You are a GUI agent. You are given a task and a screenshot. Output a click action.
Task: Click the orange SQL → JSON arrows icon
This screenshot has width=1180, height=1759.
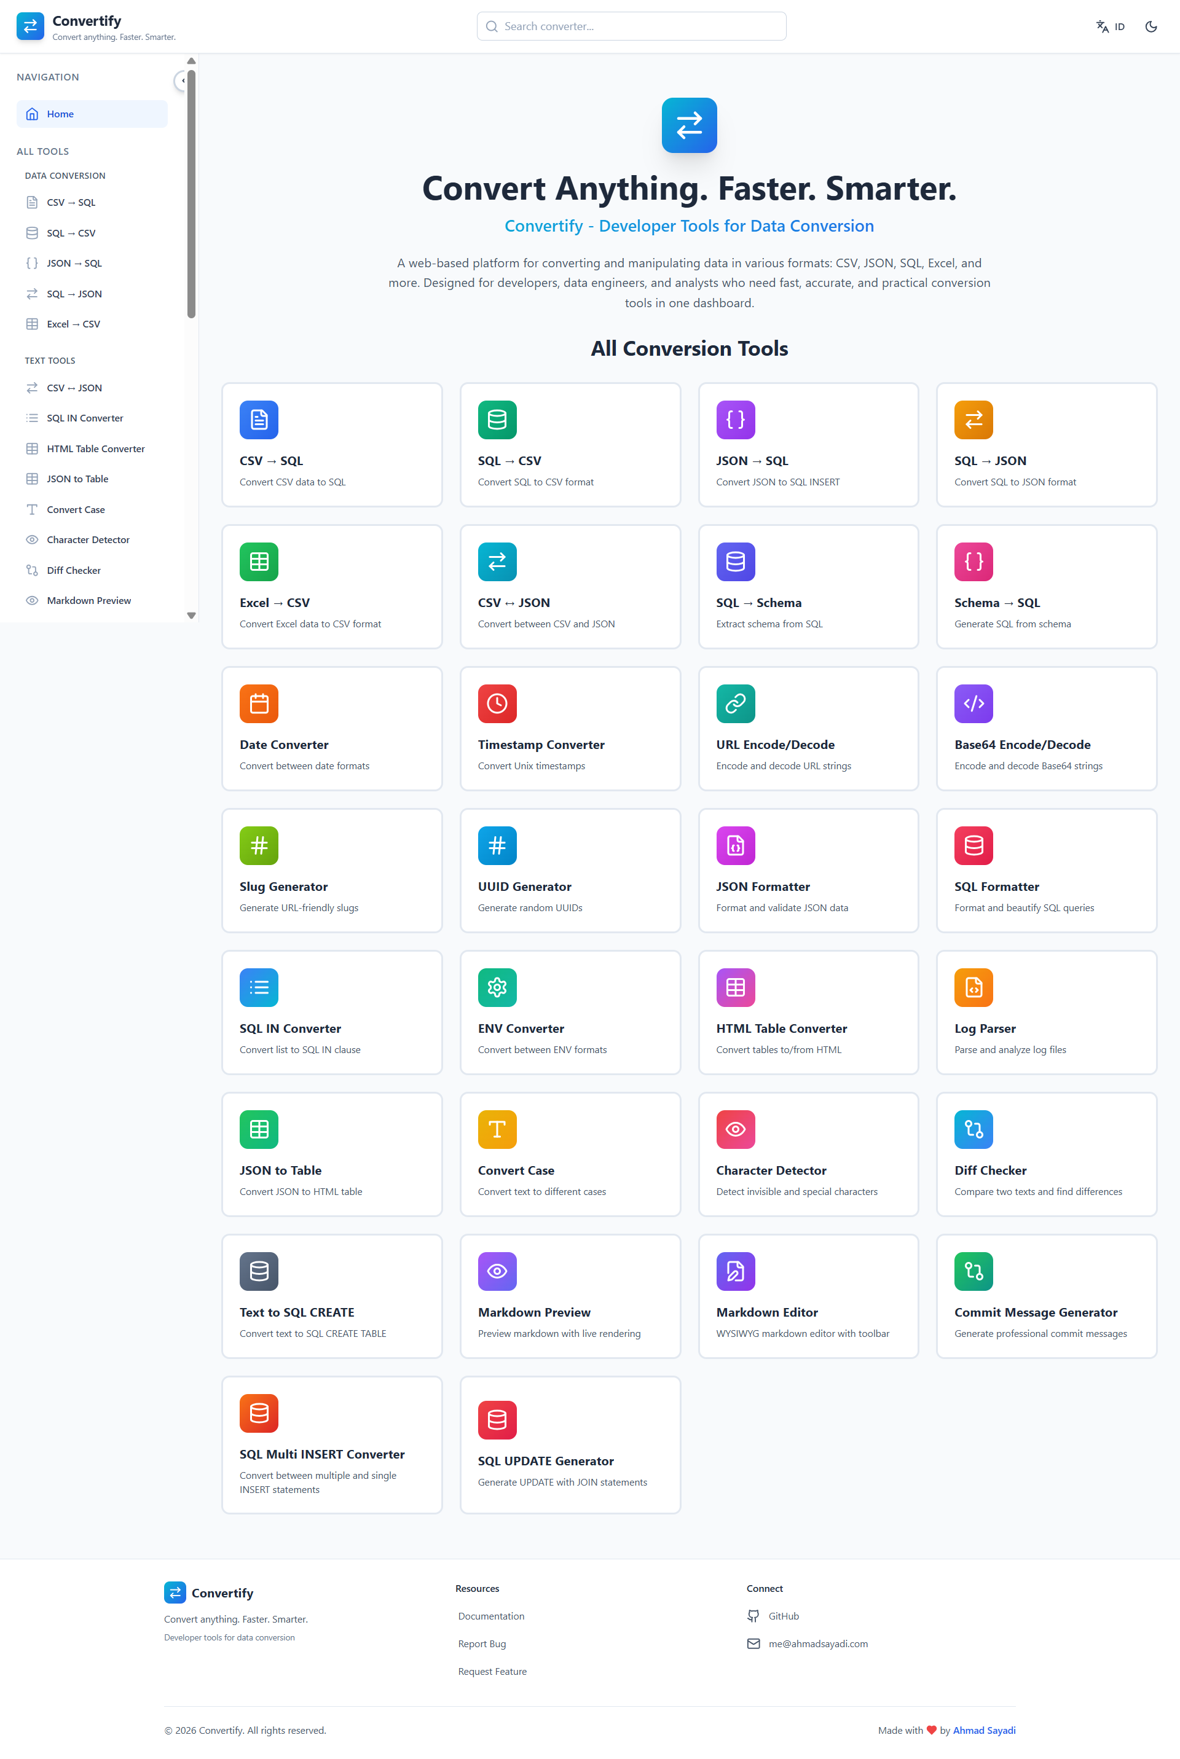974,420
